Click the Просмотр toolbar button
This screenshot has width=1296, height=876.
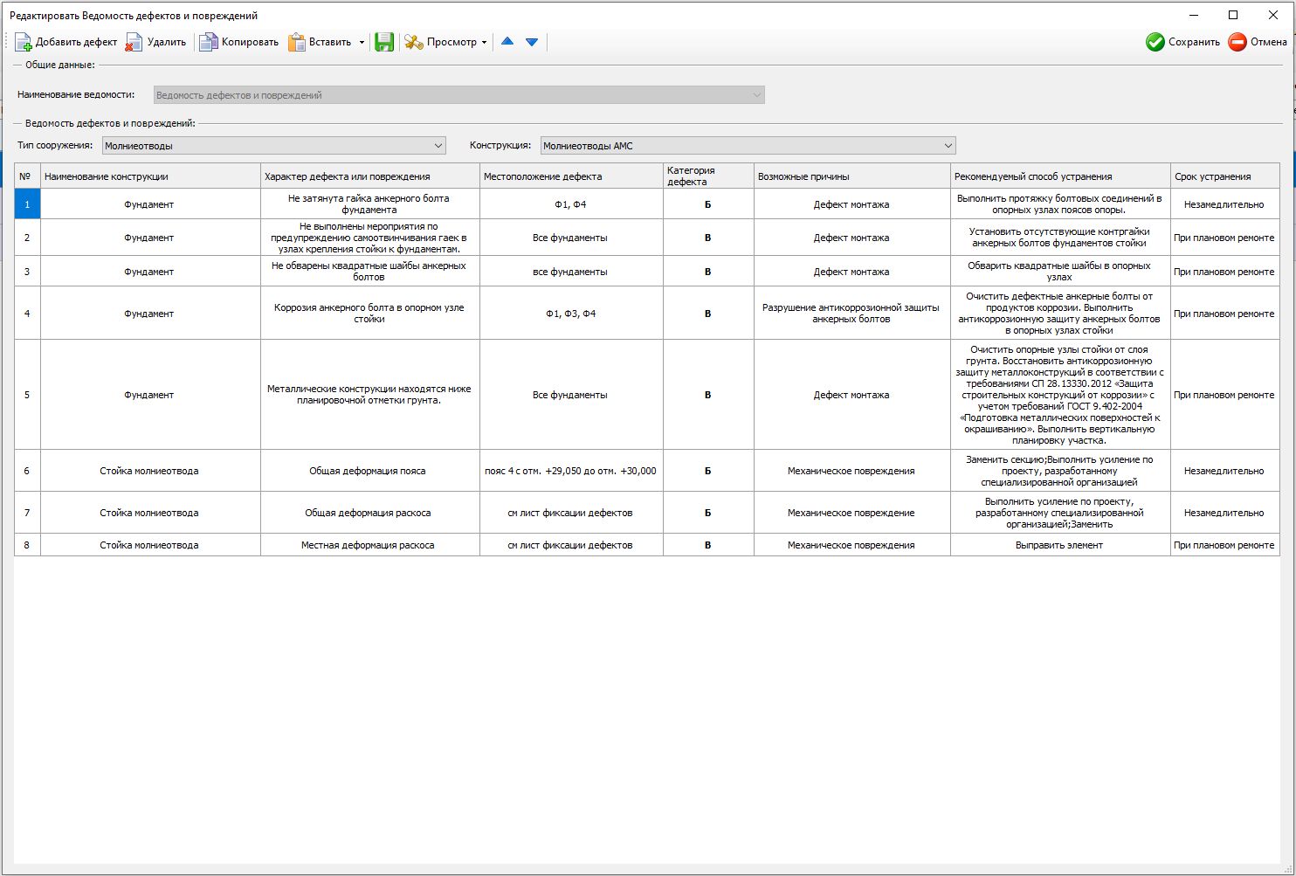point(440,42)
